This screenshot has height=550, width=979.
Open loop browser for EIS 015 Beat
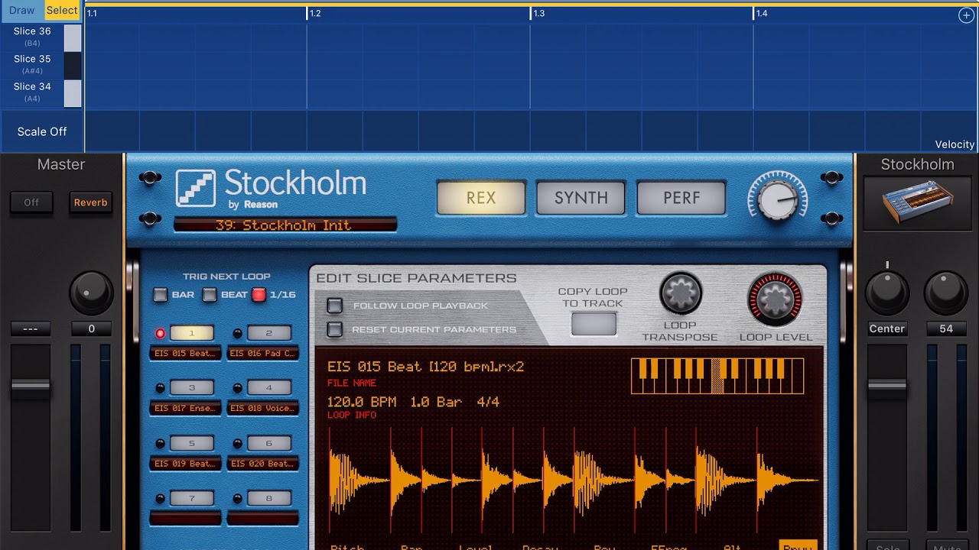(x=185, y=354)
